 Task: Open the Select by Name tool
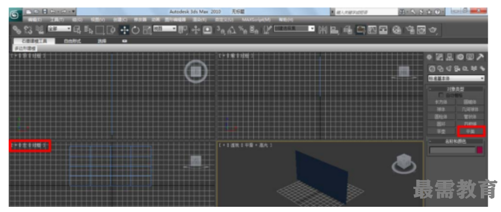pyautogui.click(x=88, y=30)
